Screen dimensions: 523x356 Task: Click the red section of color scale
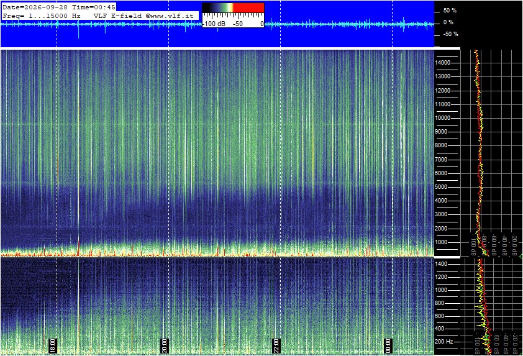248,7
